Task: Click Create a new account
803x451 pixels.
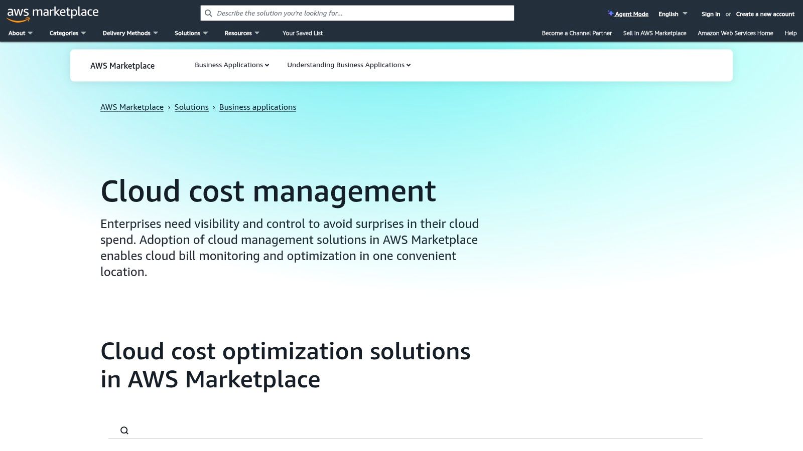Action: (765, 14)
